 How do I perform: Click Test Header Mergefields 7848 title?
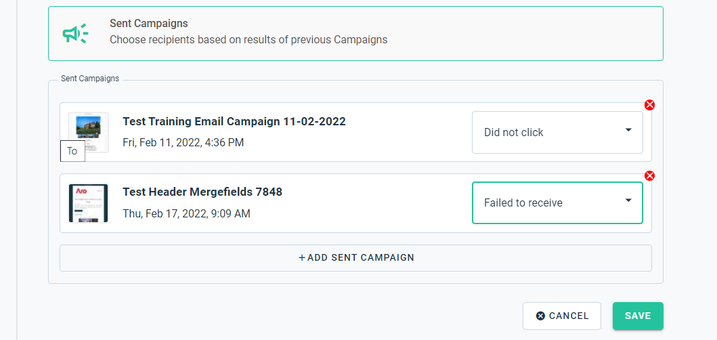coord(202,192)
